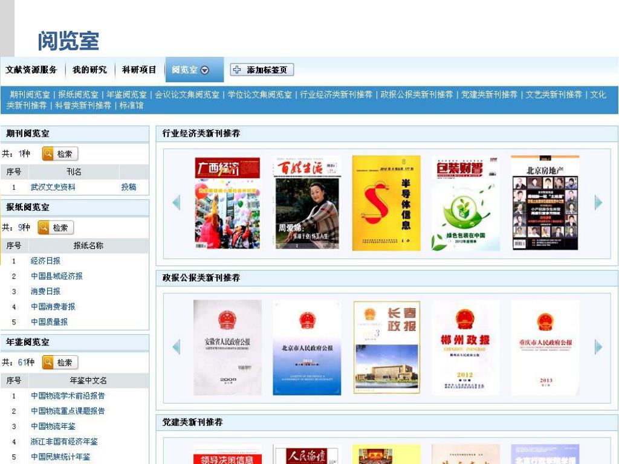Open 学位论文集阅览室 link
This screenshot has width=619, height=464.
click(259, 95)
